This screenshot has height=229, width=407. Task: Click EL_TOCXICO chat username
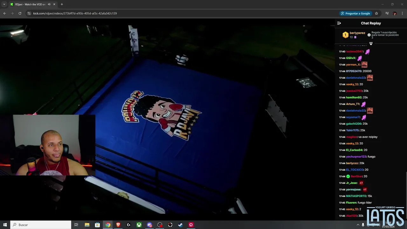coord(355,170)
